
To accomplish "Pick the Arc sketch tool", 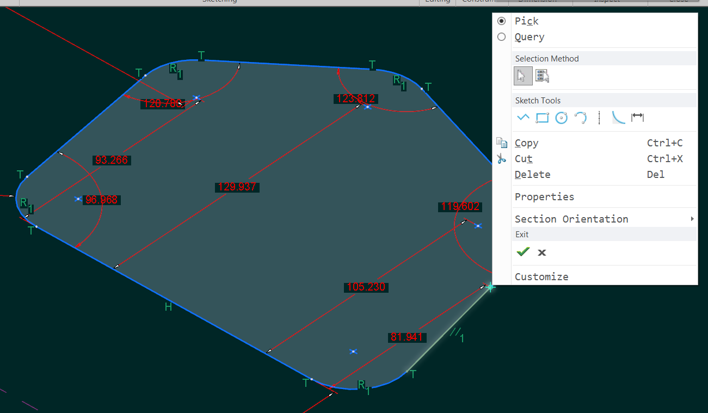I will [x=580, y=118].
